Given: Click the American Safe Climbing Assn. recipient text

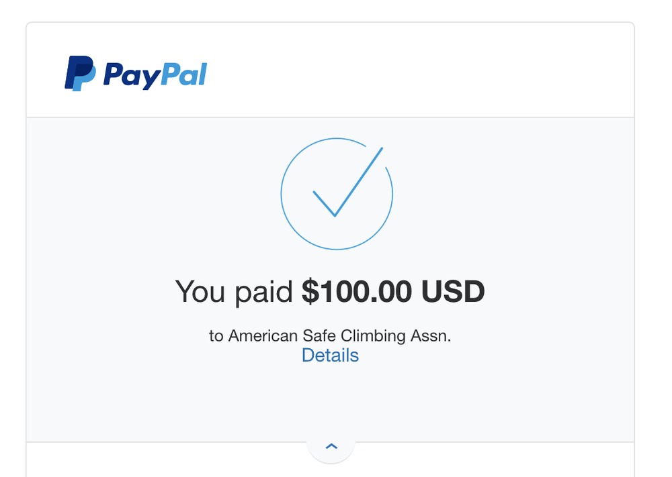Looking at the screenshot, I should point(339,336).
